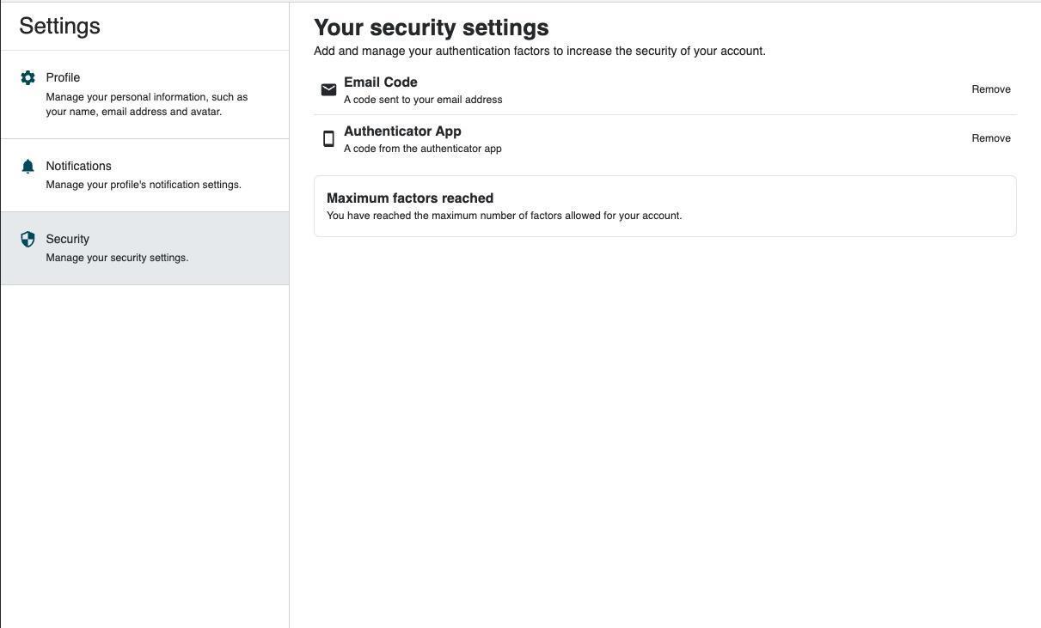
Task: Click the Email Code factor title
Action: (x=380, y=82)
